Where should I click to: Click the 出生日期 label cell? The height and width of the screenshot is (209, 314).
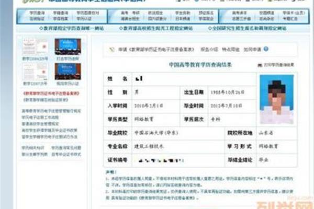tap(194, 92)
